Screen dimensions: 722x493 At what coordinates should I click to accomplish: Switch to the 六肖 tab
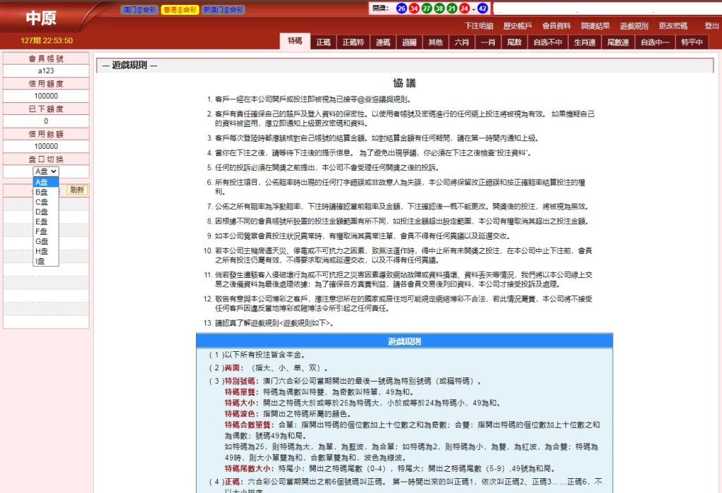(463, 42)
